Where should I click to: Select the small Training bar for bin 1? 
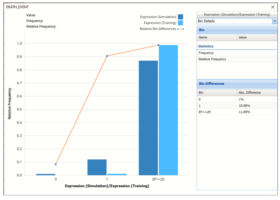117,174
